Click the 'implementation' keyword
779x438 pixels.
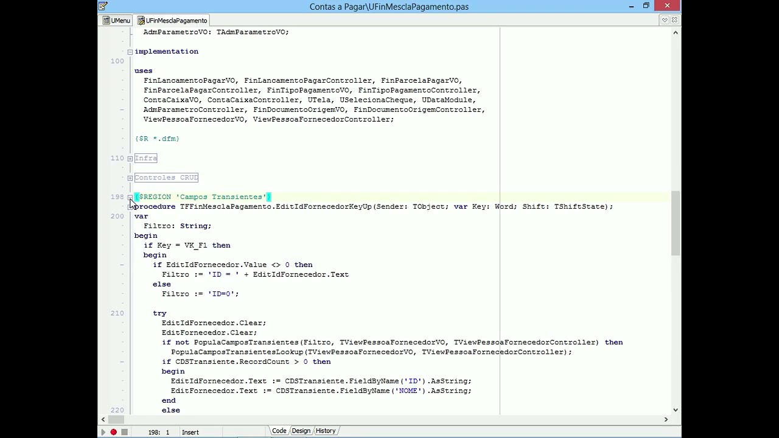pyautogui.click(x=166, y=51)
